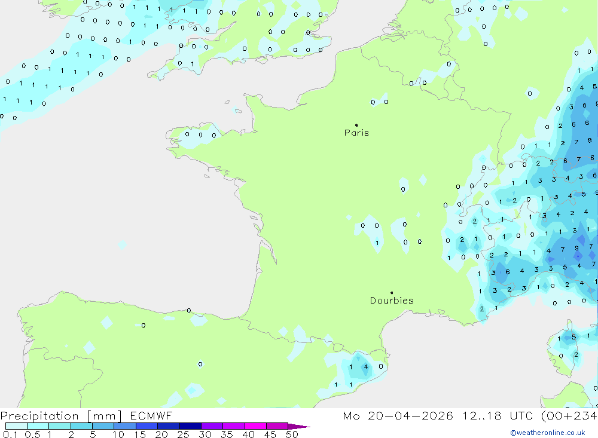Click the ECMWF model label
The width and height of the screenshot is (598, 438).
(x=151, y=415)
